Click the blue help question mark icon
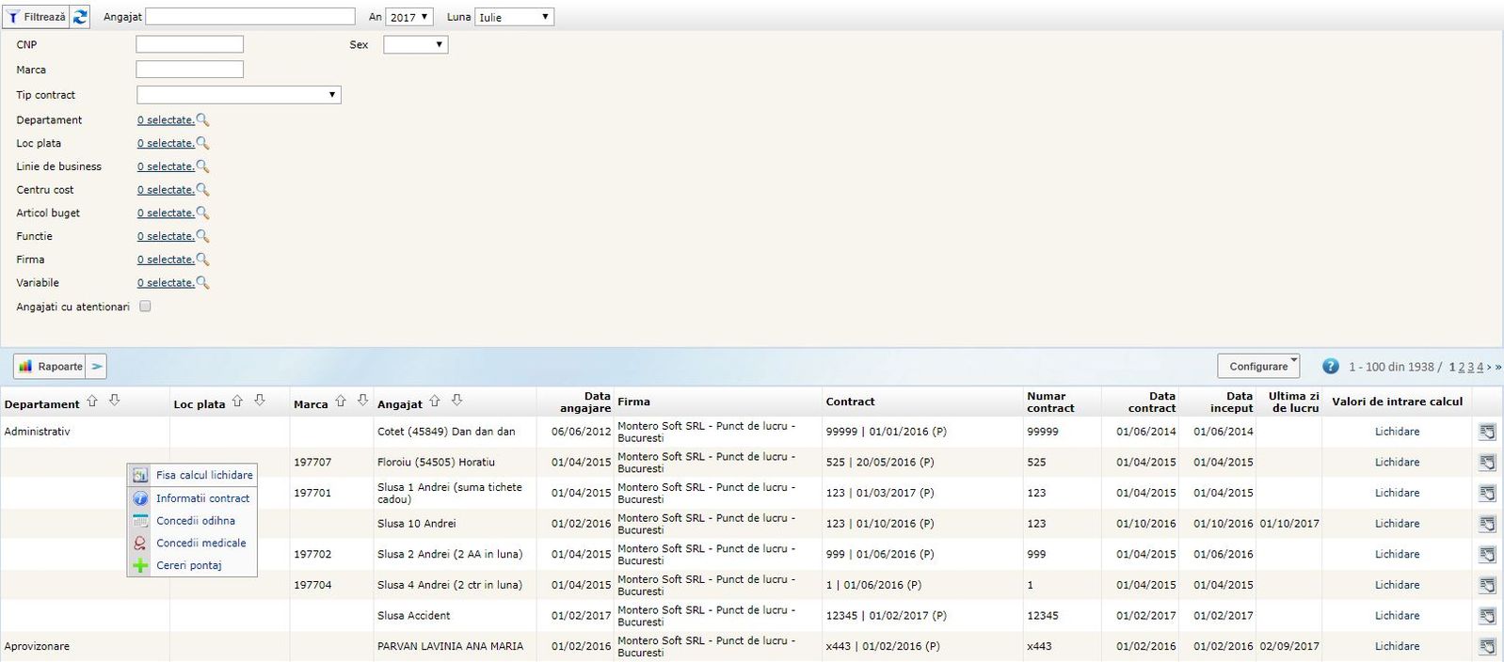The image size is (1504, 662). [1330, 367]
